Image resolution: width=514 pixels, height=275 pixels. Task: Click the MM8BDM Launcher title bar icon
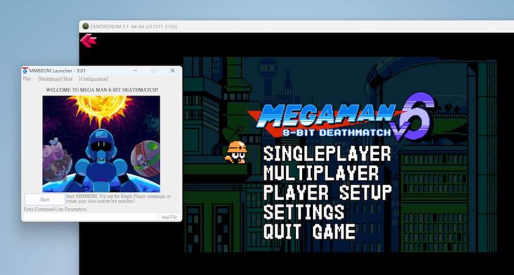pos(25,70)
